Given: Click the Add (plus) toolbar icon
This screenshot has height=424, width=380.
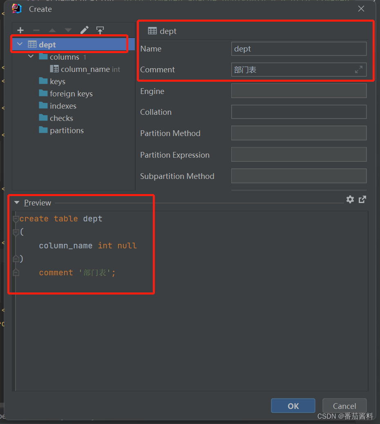Looking at the screenshot, I should click(20, 30).
